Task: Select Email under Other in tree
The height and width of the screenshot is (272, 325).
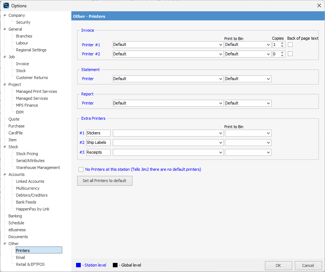Action: click(x=20, y=257)
